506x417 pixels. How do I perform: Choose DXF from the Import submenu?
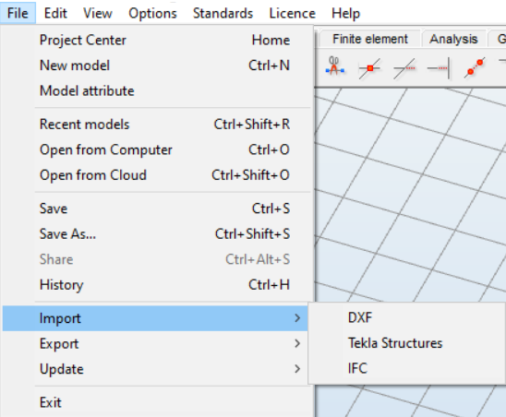[360, 317]
